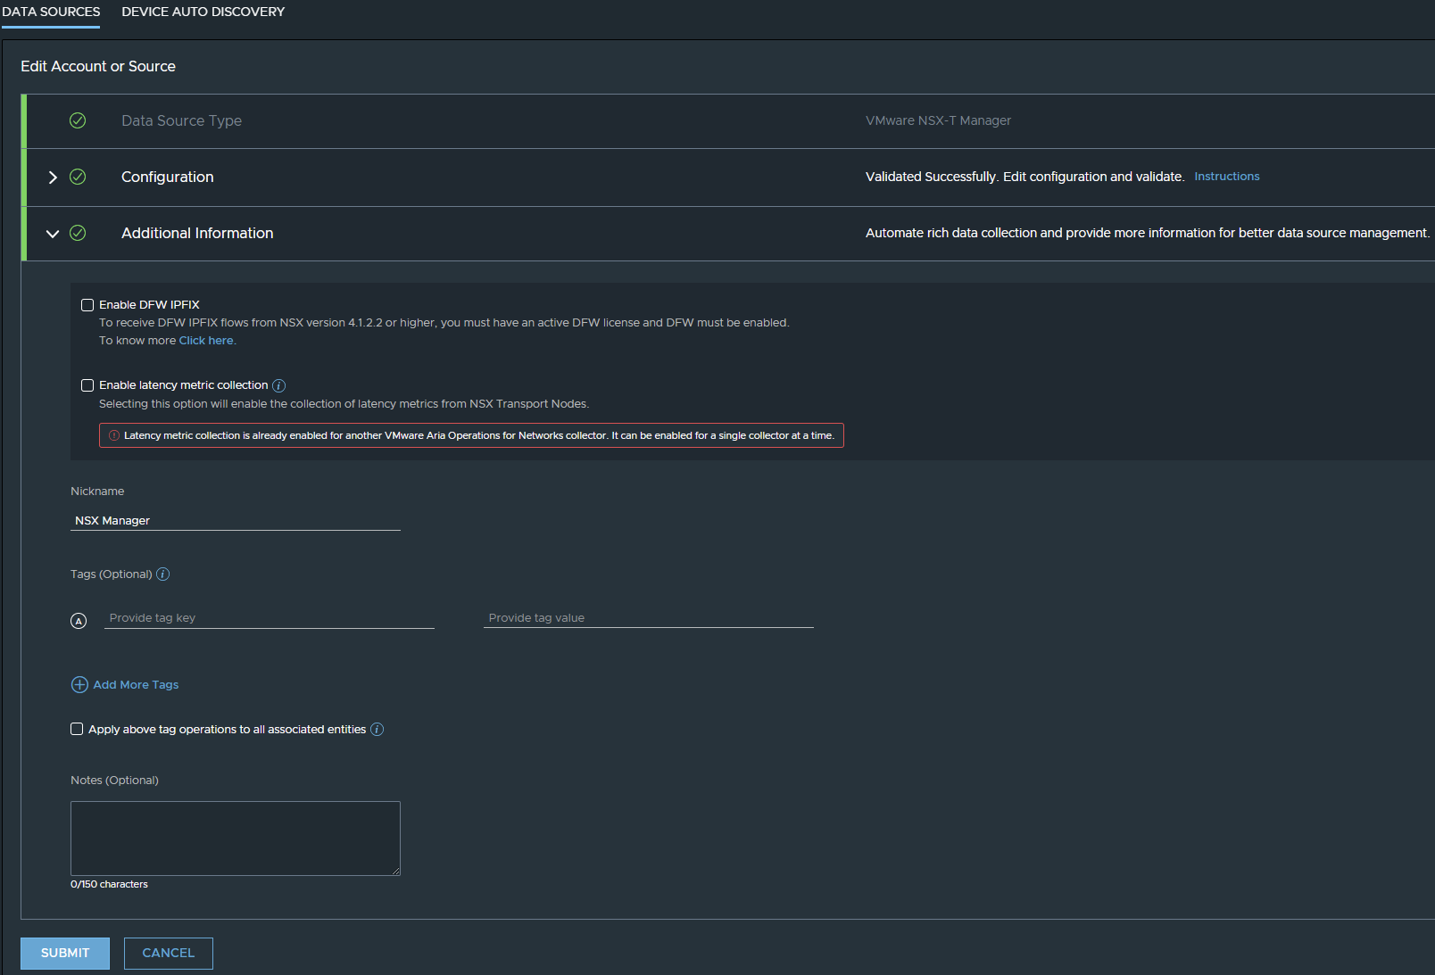The image size is (1435, 975).
Task: Click the Configuration validated checkmark icon
Action: 78,177
